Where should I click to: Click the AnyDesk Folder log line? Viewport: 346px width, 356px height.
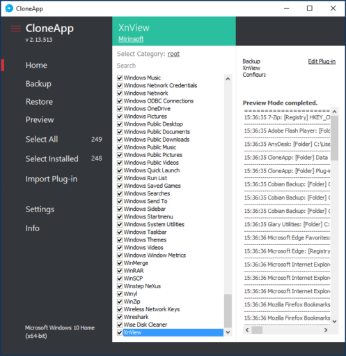click(x=287, y=144)
